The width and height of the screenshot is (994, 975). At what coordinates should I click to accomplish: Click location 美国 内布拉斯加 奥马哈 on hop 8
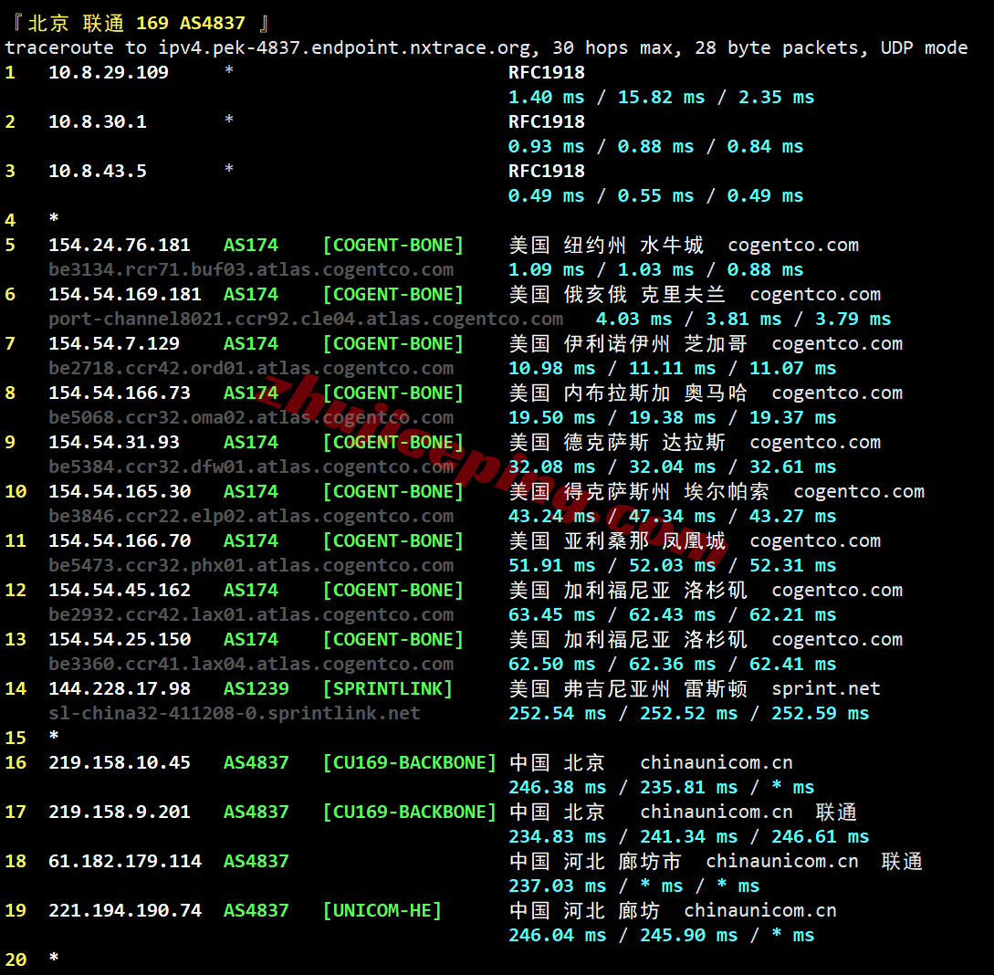[628, 393]
